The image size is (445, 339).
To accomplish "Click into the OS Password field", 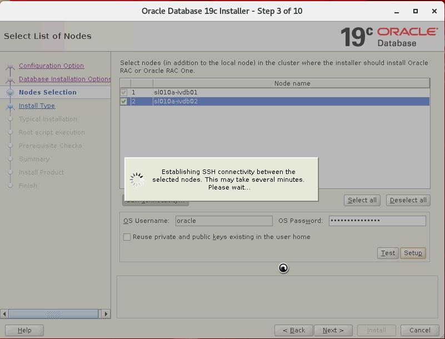I will point(377,221).
